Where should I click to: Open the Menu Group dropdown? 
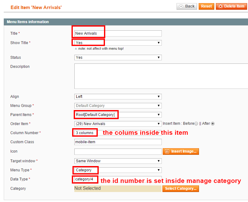click(118, 106)
